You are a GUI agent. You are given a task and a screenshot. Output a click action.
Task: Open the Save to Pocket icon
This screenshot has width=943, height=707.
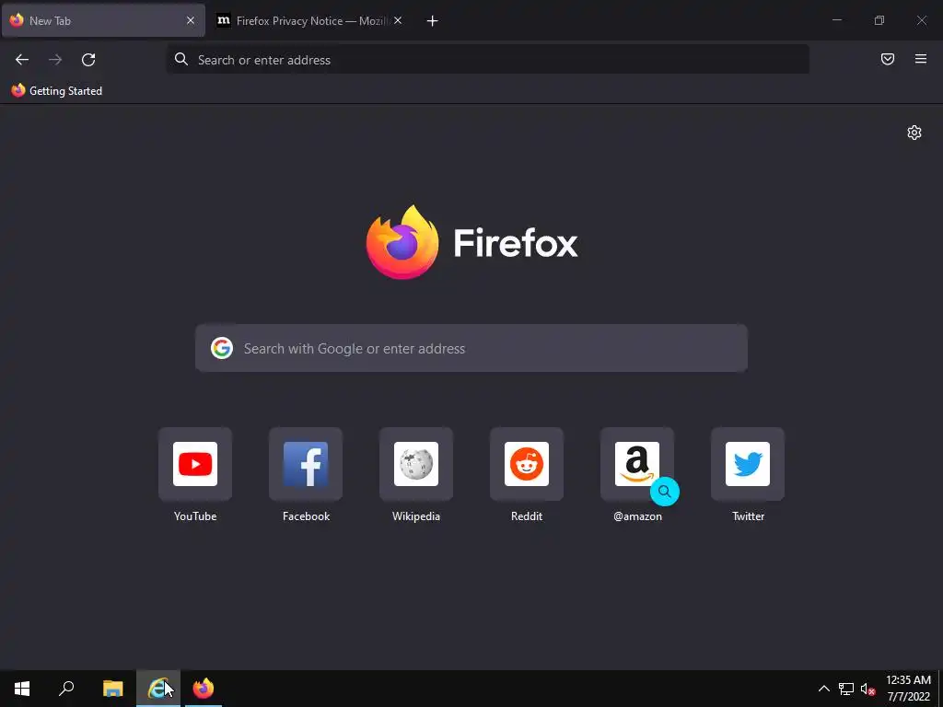888,59
